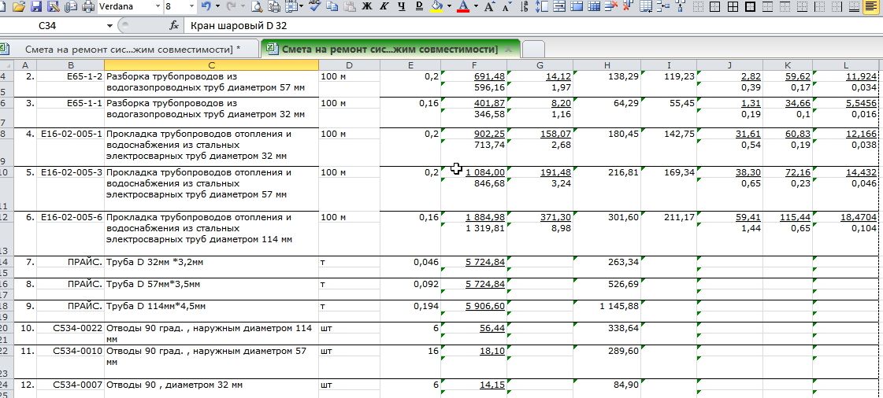Toggle underline with the Ч button

(401, 6)
